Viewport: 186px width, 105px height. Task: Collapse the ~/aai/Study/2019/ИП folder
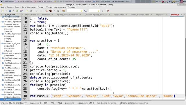pyautogui.click(x=1, y=27)
